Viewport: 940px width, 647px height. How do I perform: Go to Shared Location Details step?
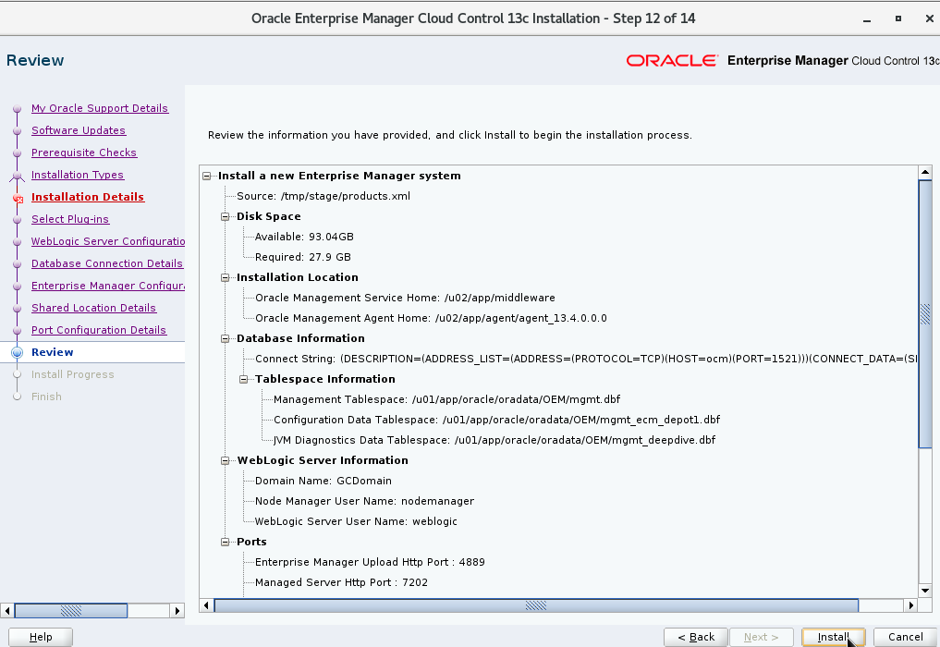click(x=93, y=308)
